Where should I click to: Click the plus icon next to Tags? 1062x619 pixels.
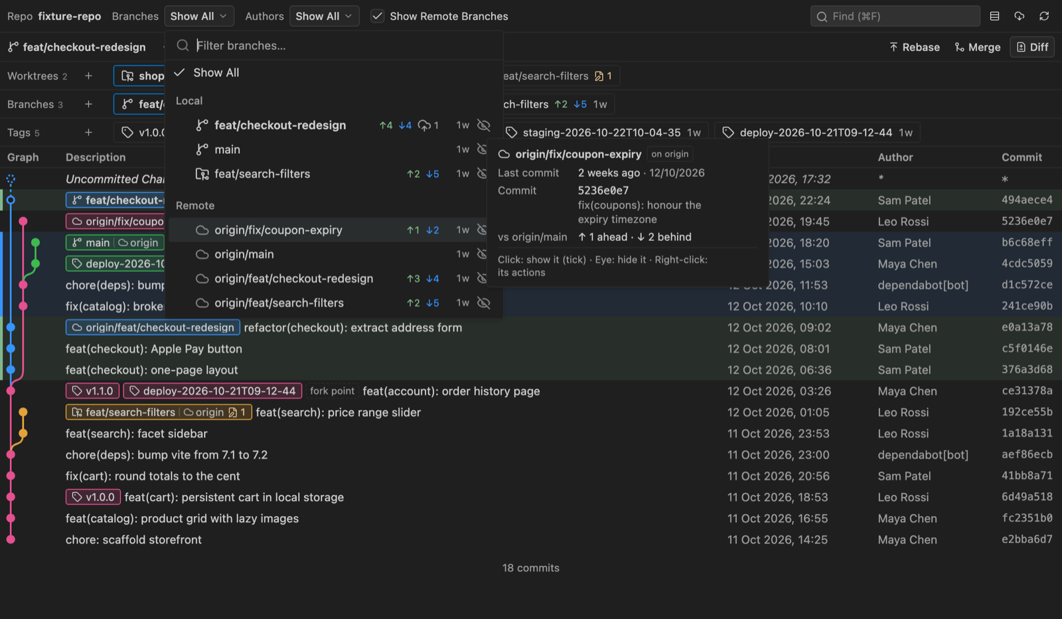88,133
